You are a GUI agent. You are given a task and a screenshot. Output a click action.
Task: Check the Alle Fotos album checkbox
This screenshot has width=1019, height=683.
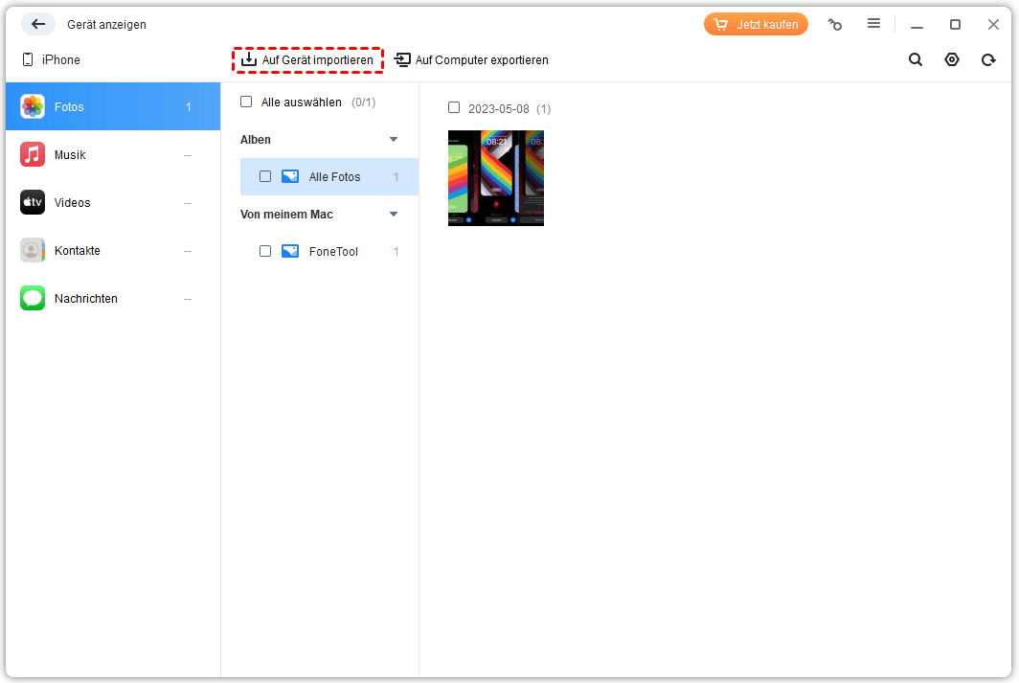[265, 176]
